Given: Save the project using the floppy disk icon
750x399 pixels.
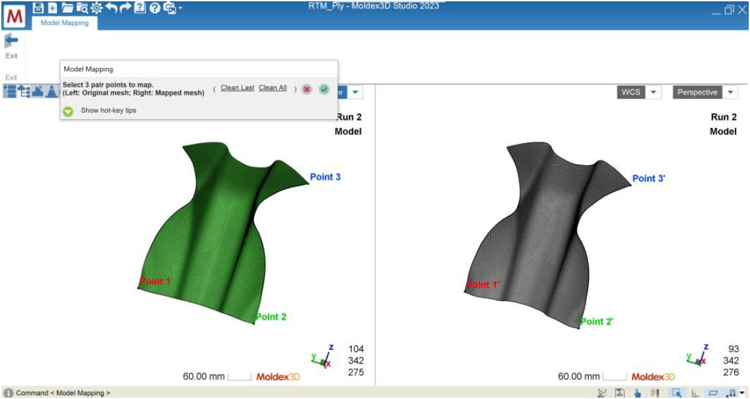Looking at the screenshot, I should tap(38, 8).
